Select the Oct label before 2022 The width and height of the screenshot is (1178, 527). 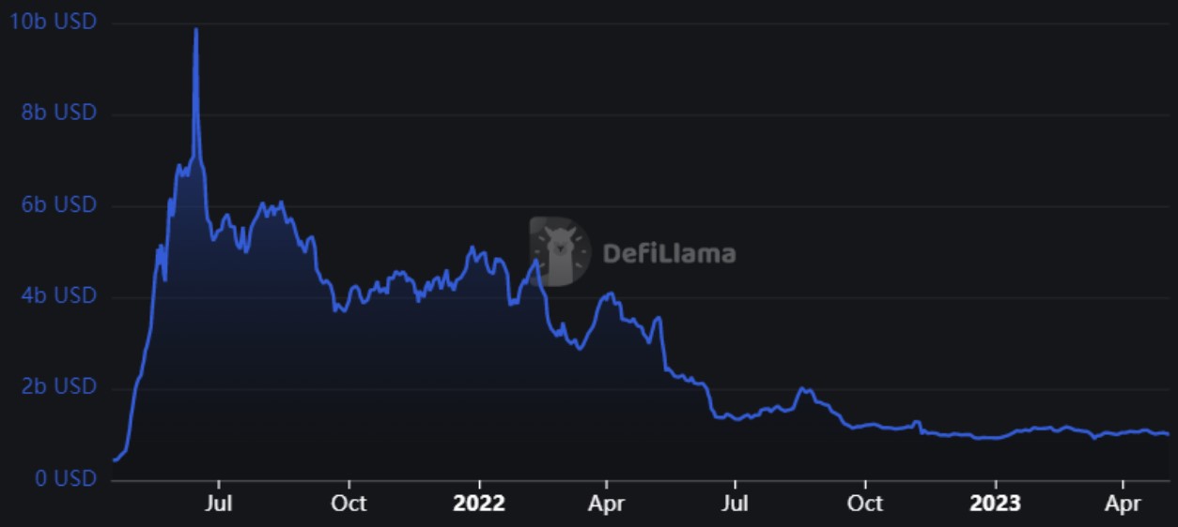tap(349, 504)
